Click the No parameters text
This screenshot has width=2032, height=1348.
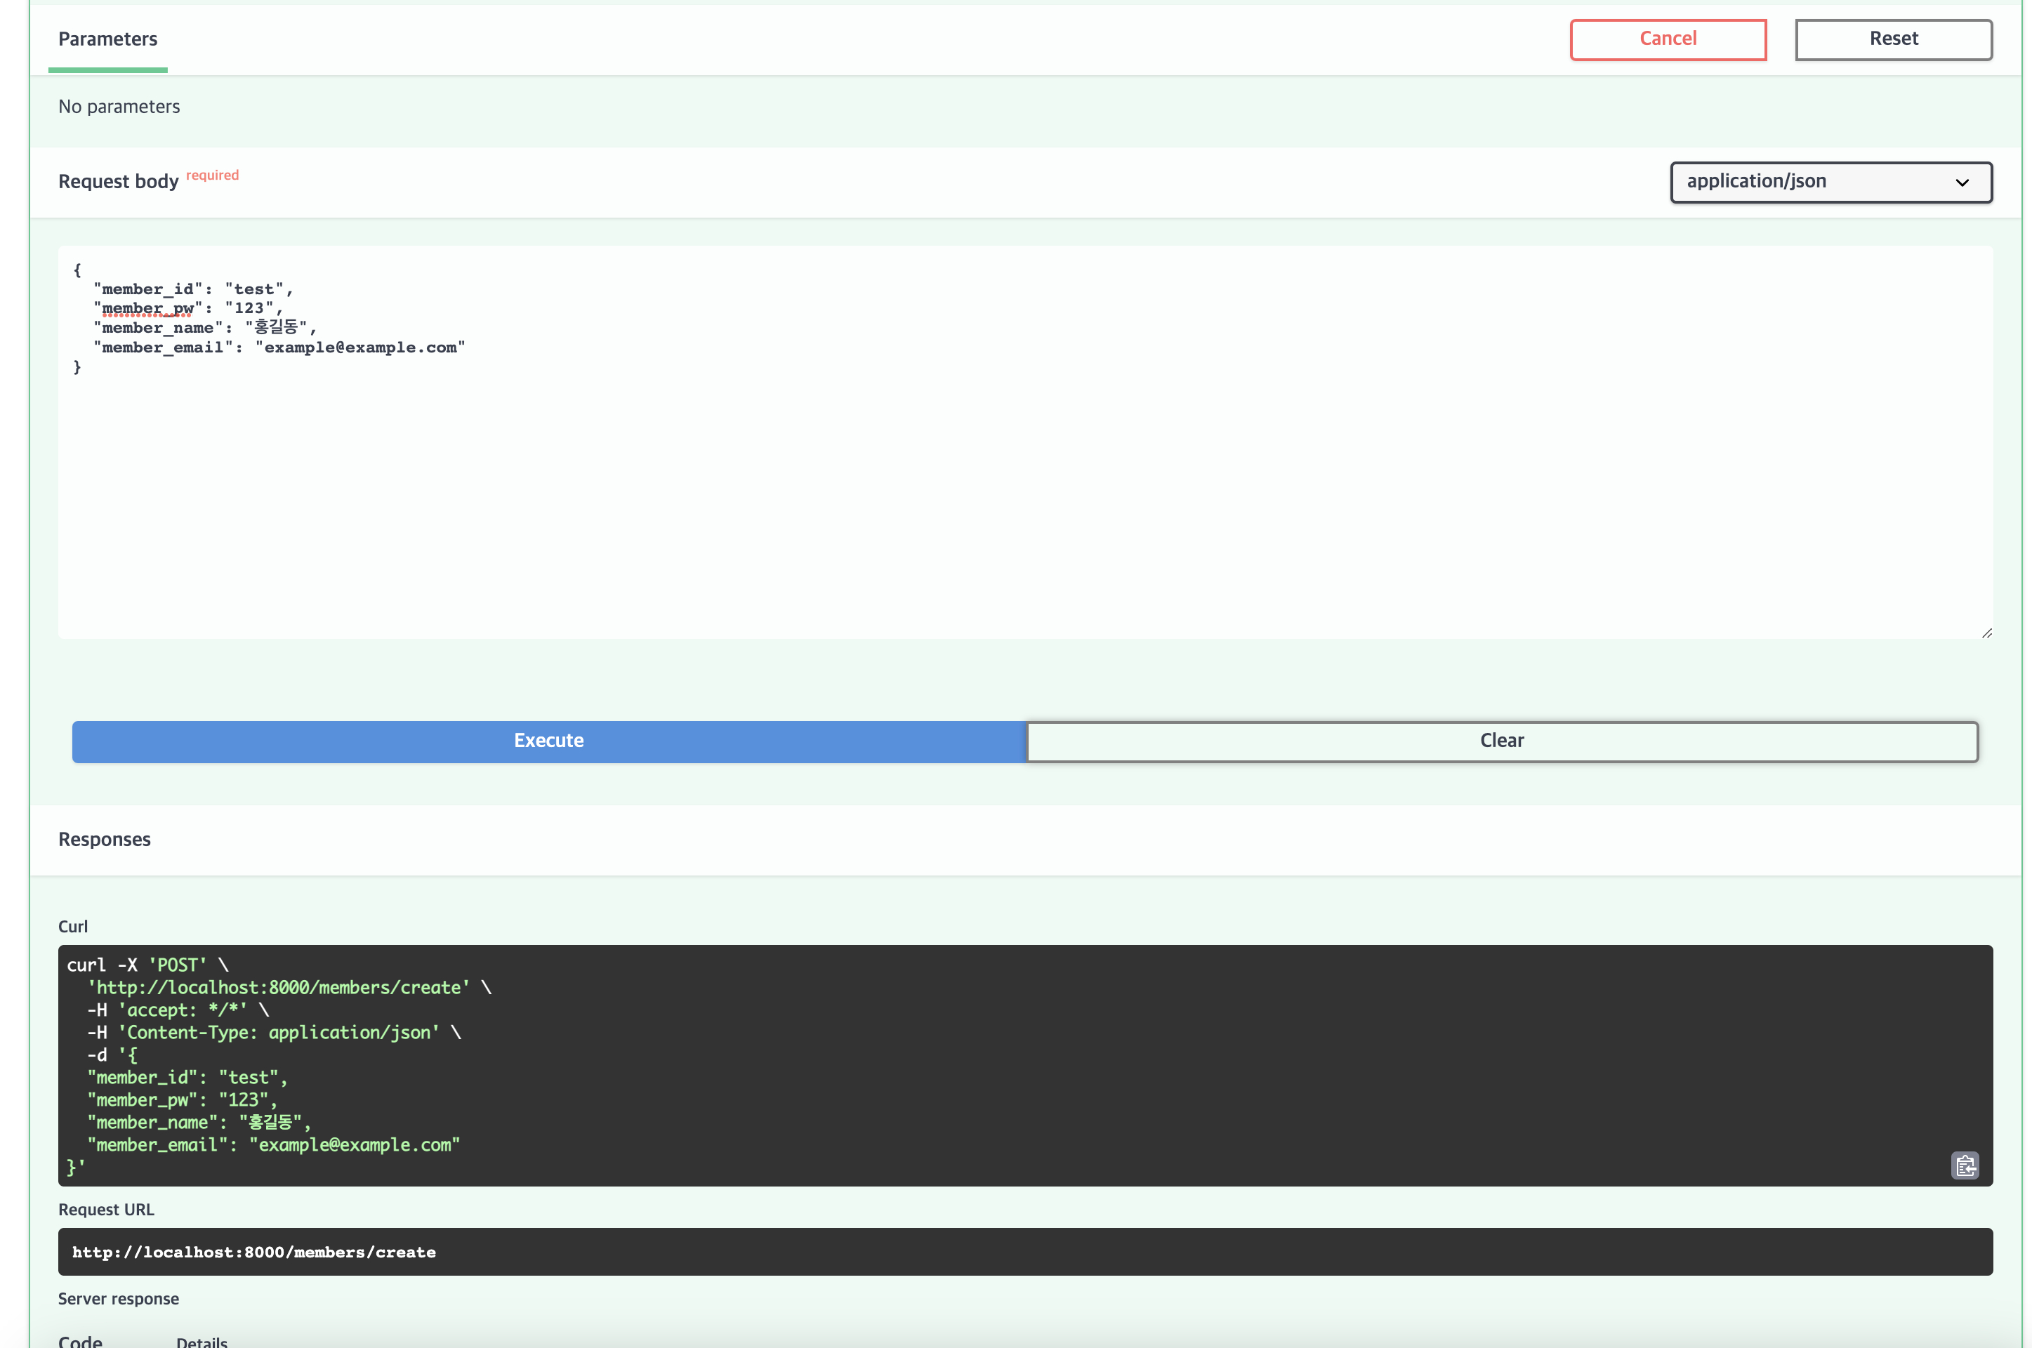[119, 107]
